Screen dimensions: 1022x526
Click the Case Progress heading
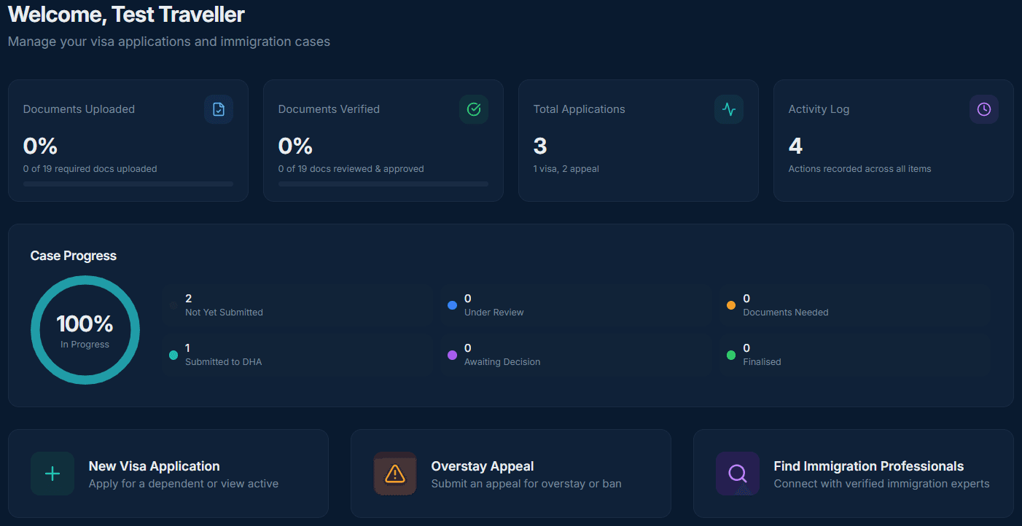pos(74,256)
